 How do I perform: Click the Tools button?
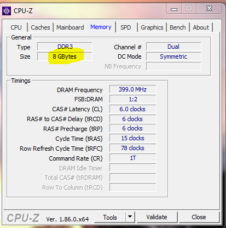[x=110, y=217]
